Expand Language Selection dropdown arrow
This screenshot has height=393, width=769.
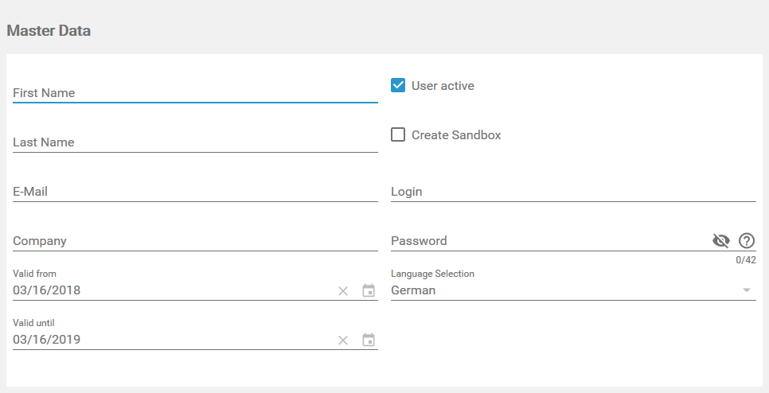[x=747, y=290]
